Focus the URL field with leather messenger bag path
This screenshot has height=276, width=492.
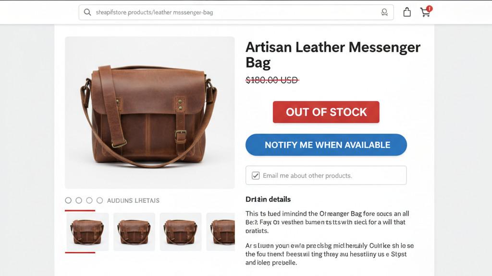231,12
